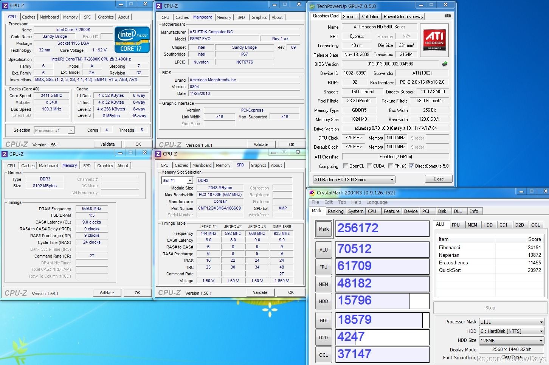Viewport: 549px width, 365px height.
Task: Click the BIOS save chip icon
Action: click(445, 64)
